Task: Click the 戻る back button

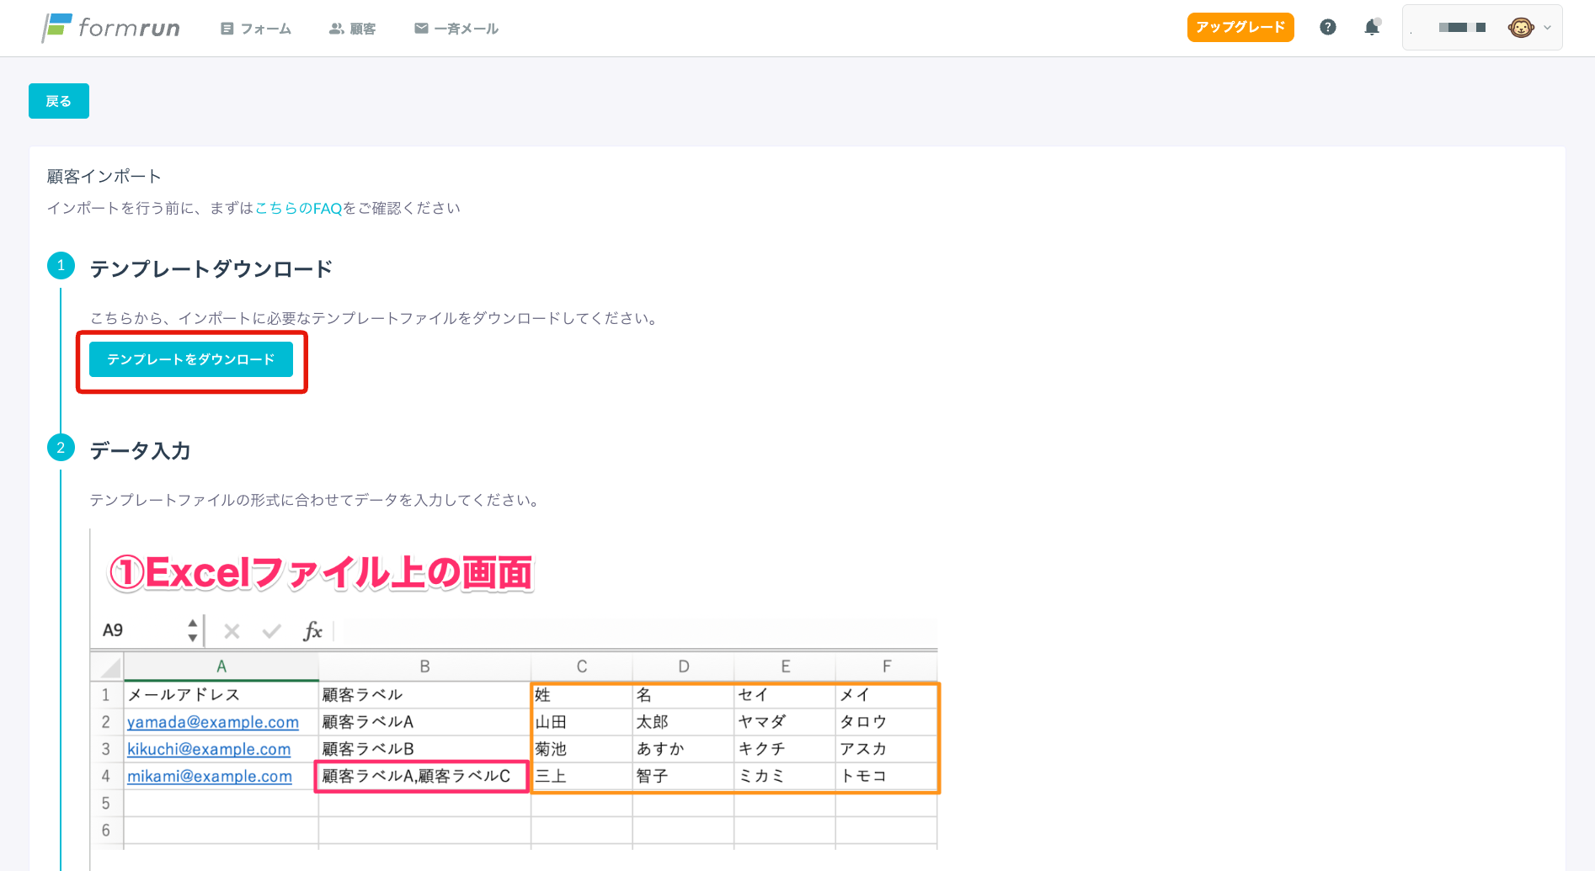Action: (x=59, y=101)
